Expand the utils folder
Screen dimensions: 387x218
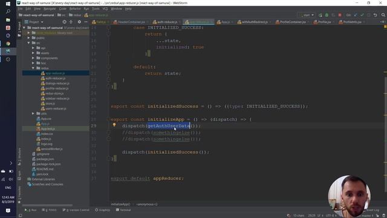(33, 113)
